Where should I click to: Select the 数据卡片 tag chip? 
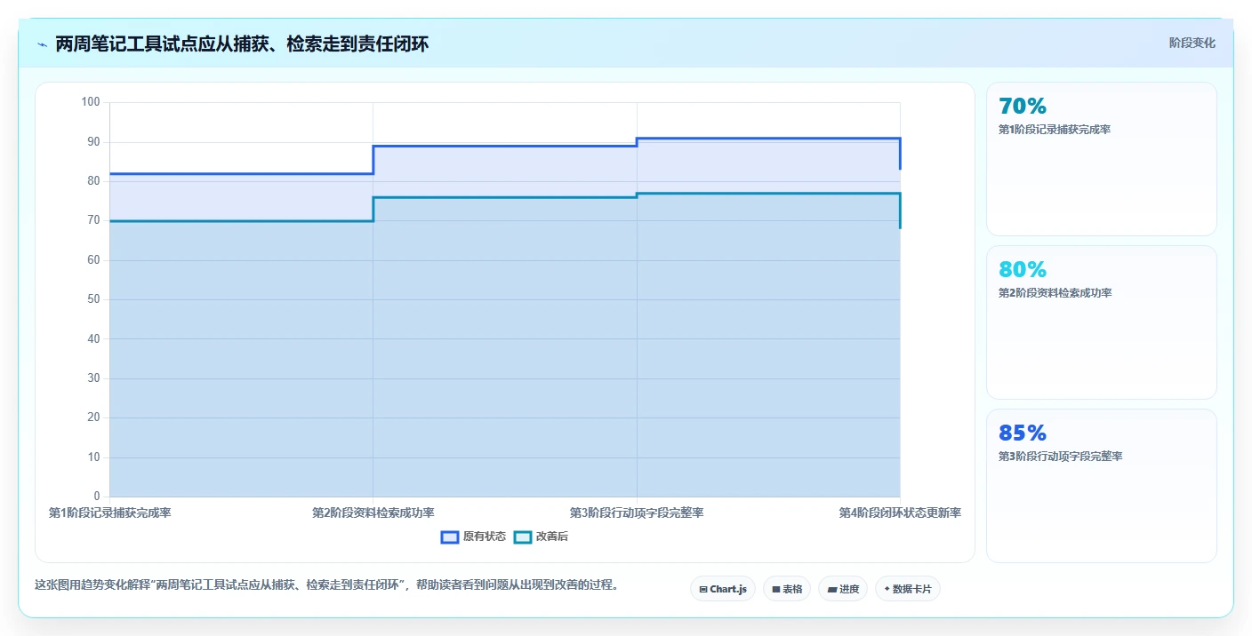(x=908, y=589)
